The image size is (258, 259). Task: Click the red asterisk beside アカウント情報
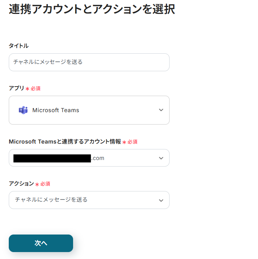(x=124, y=142)
